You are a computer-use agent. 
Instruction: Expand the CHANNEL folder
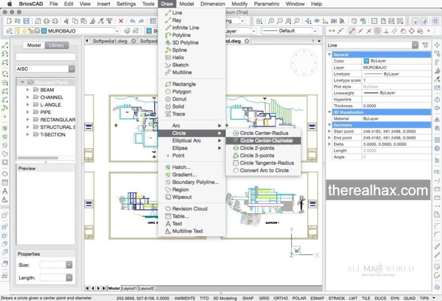(x=28, y=97)
